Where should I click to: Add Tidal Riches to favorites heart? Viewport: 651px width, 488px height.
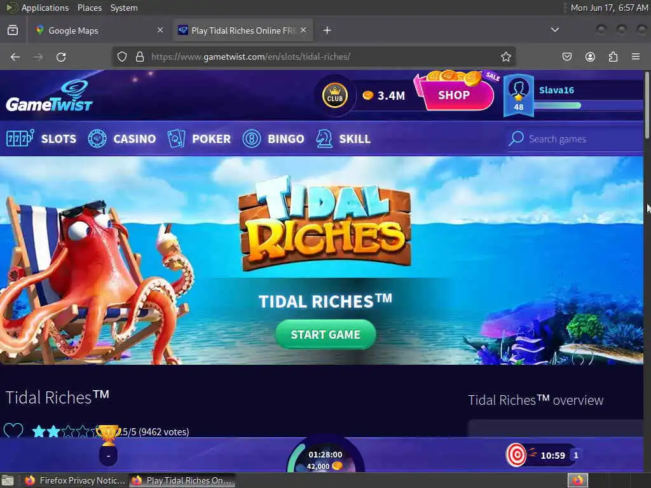coord(13,431)
